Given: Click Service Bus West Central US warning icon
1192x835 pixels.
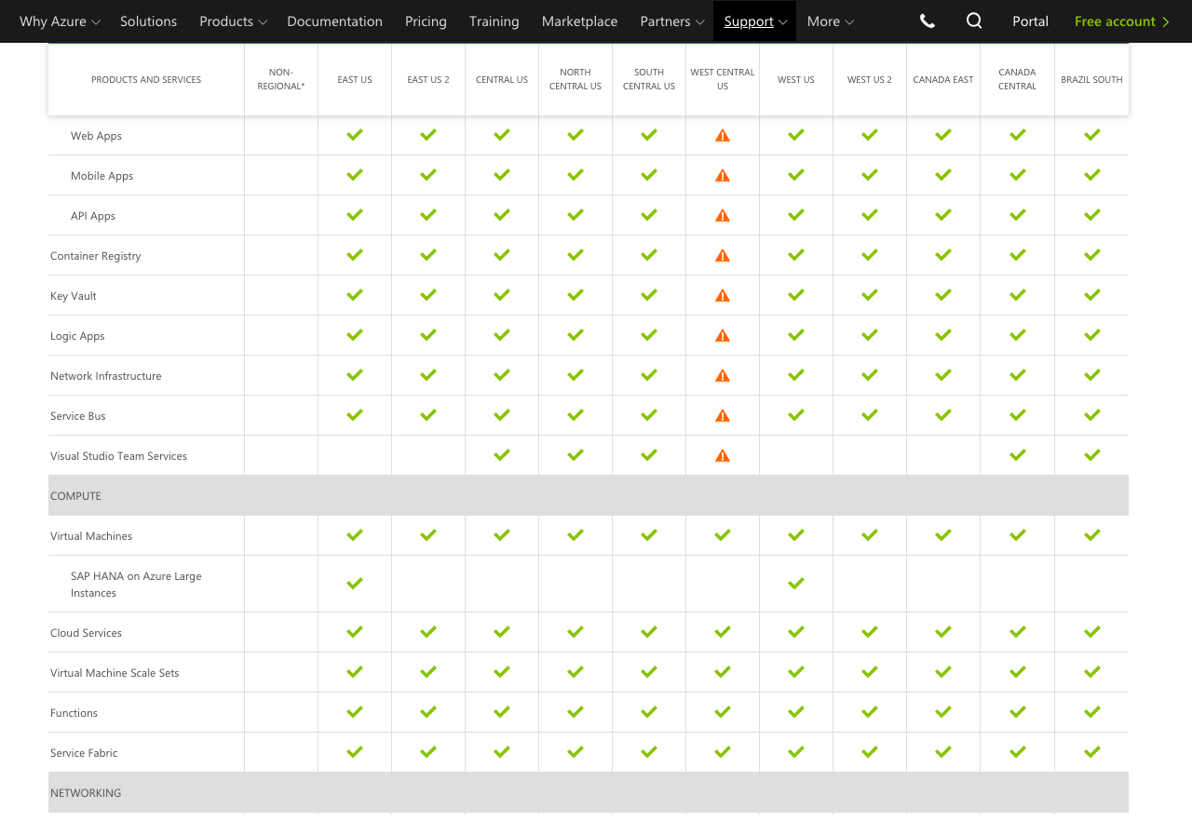Looking at the screenshot, I should (723, 415).
